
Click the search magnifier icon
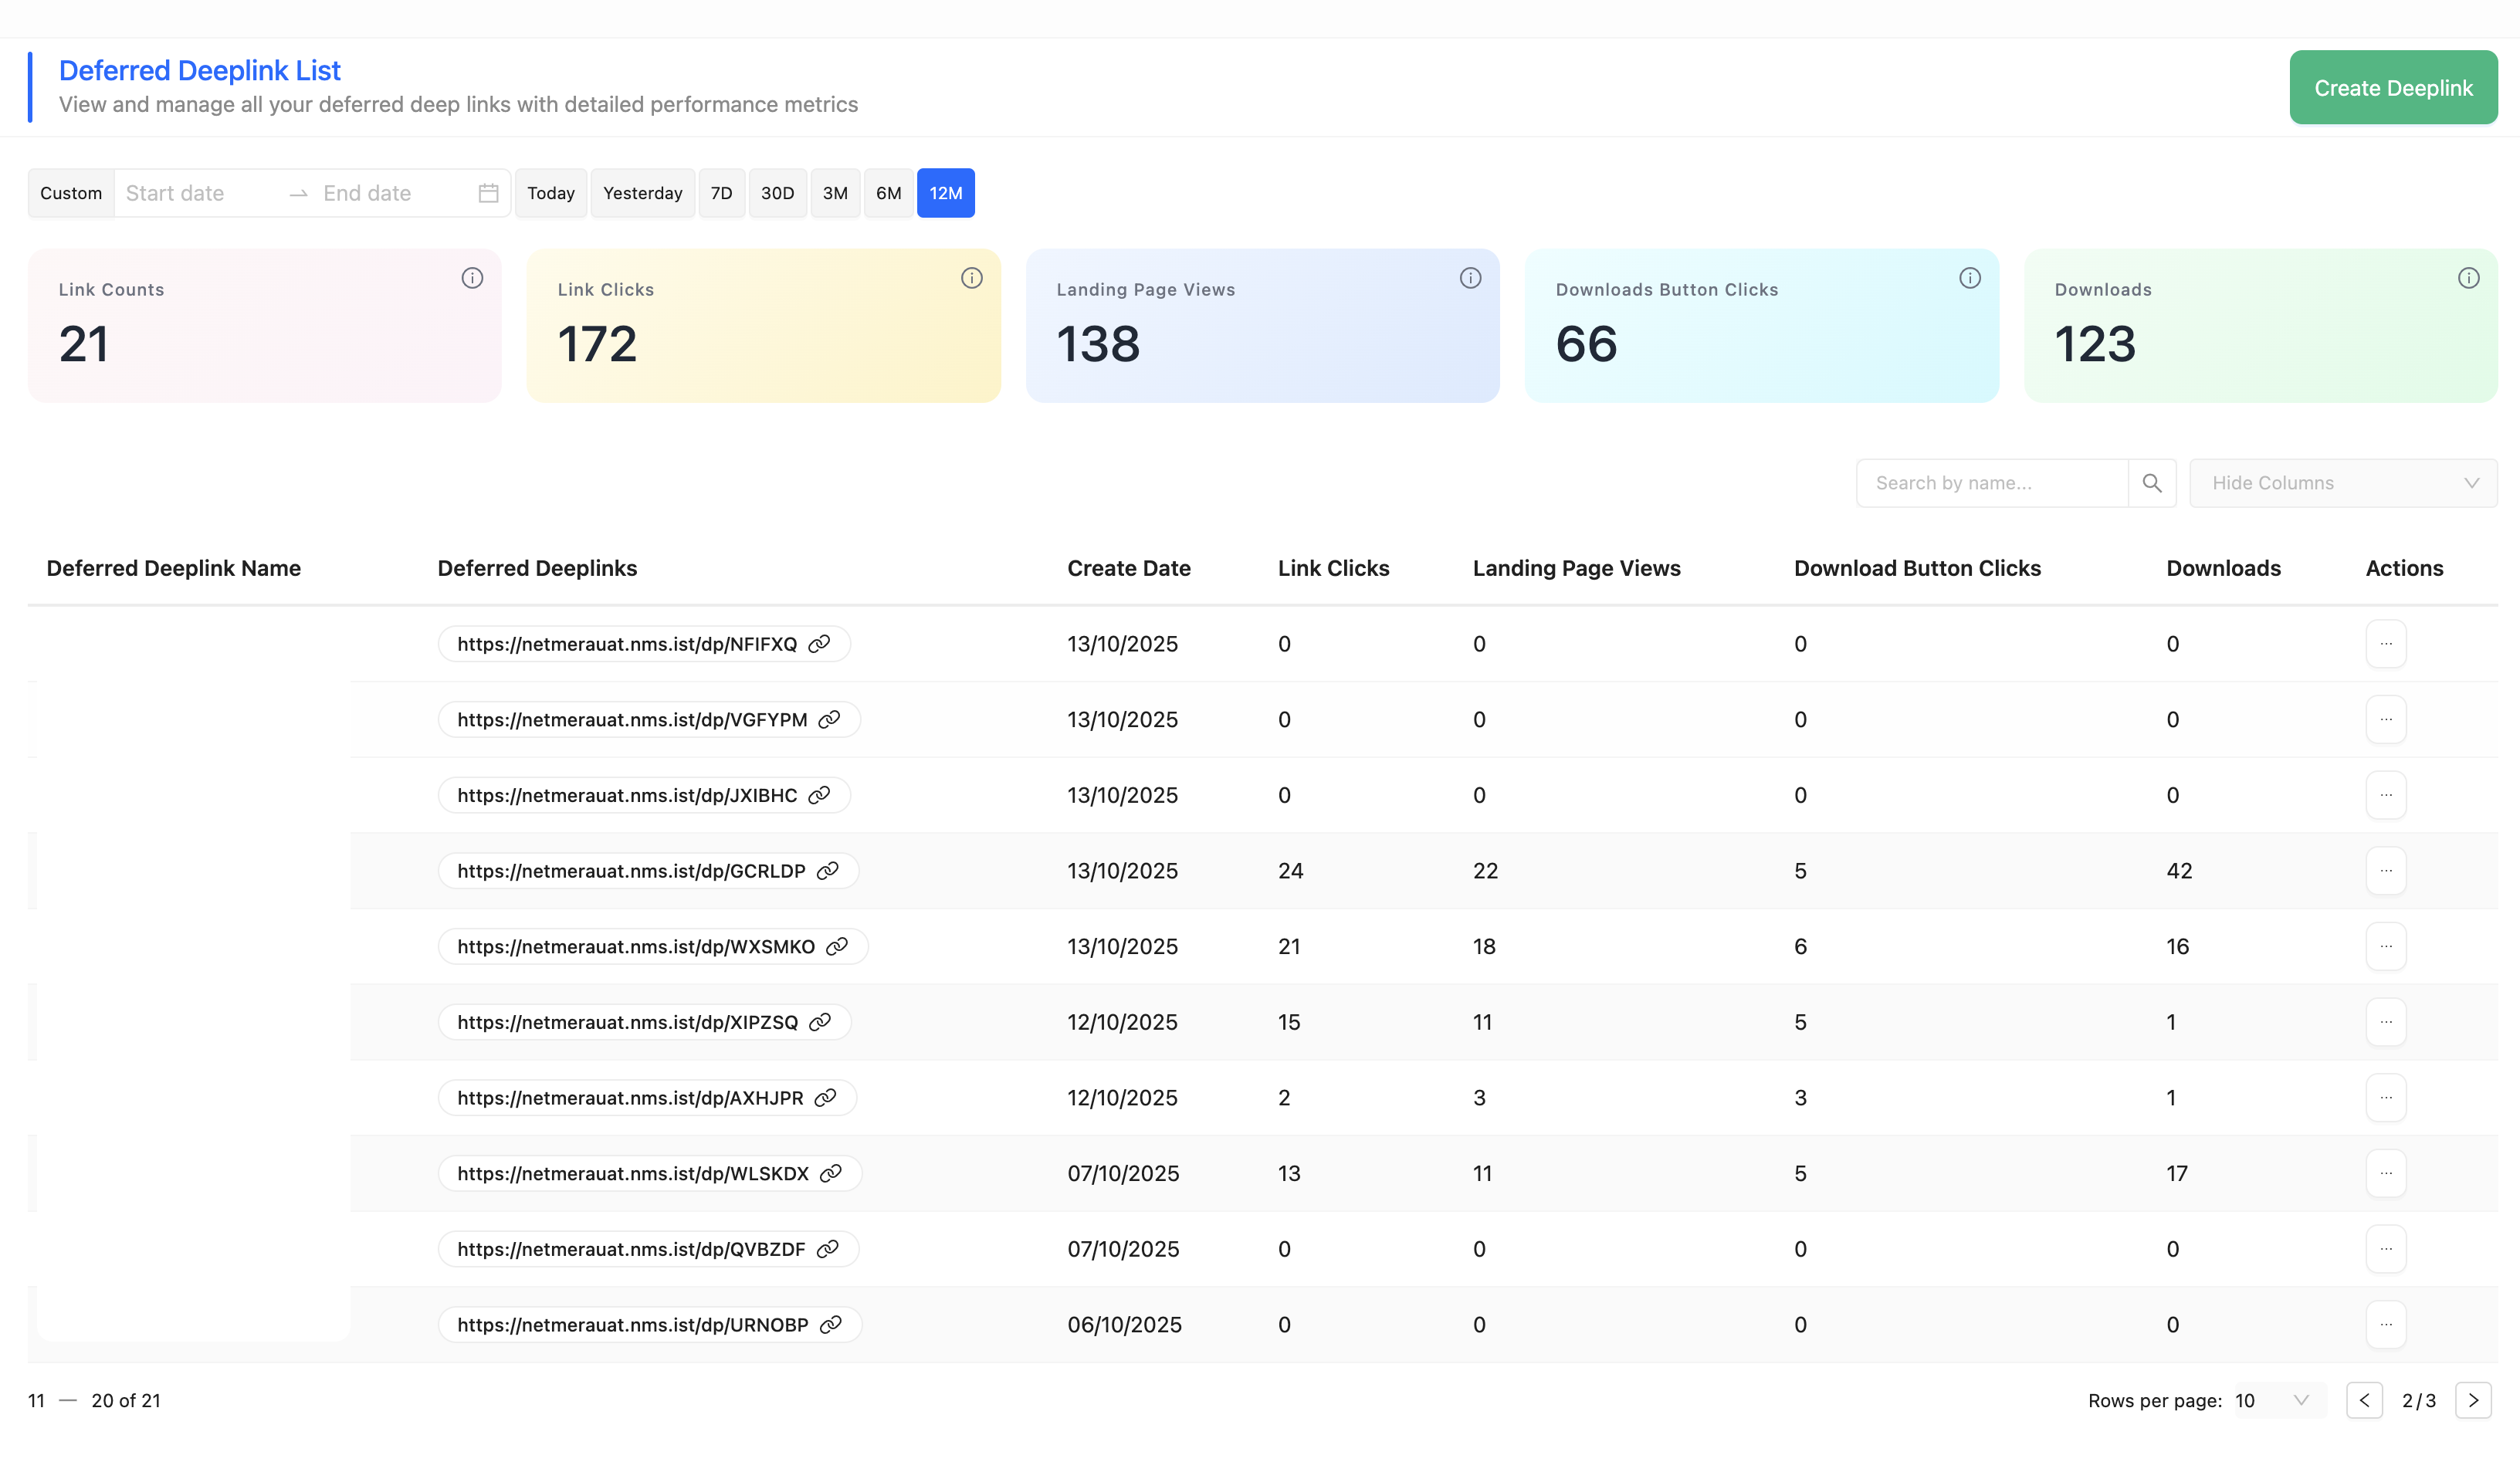click(x=2152, y=483)
